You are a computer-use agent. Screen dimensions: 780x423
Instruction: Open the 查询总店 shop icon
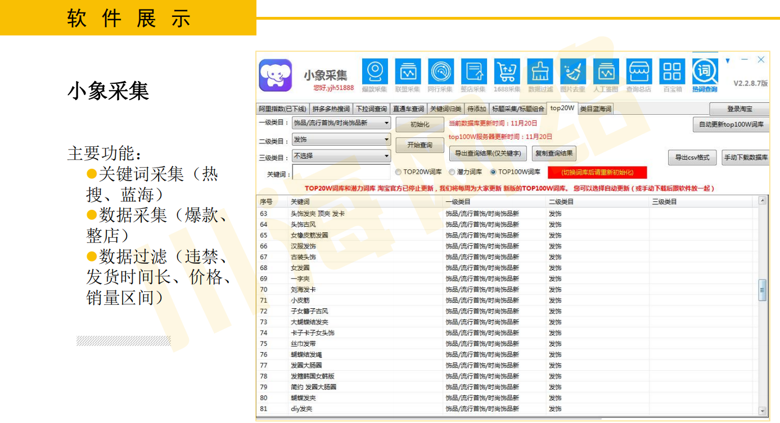(639, 72)
